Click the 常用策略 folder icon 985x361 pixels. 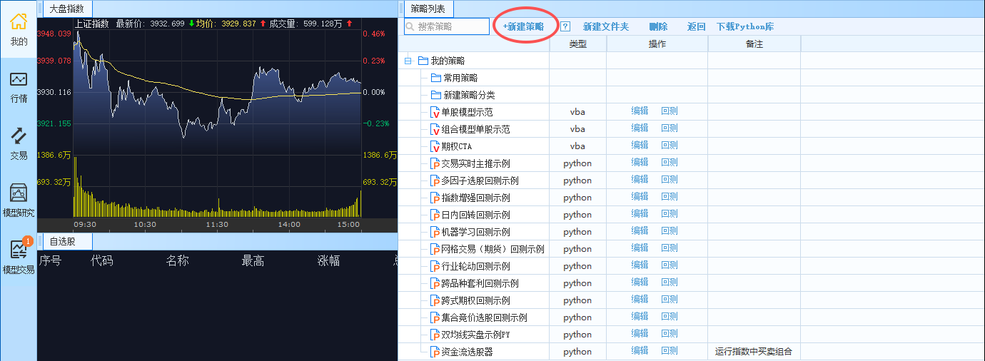[436, 78]
